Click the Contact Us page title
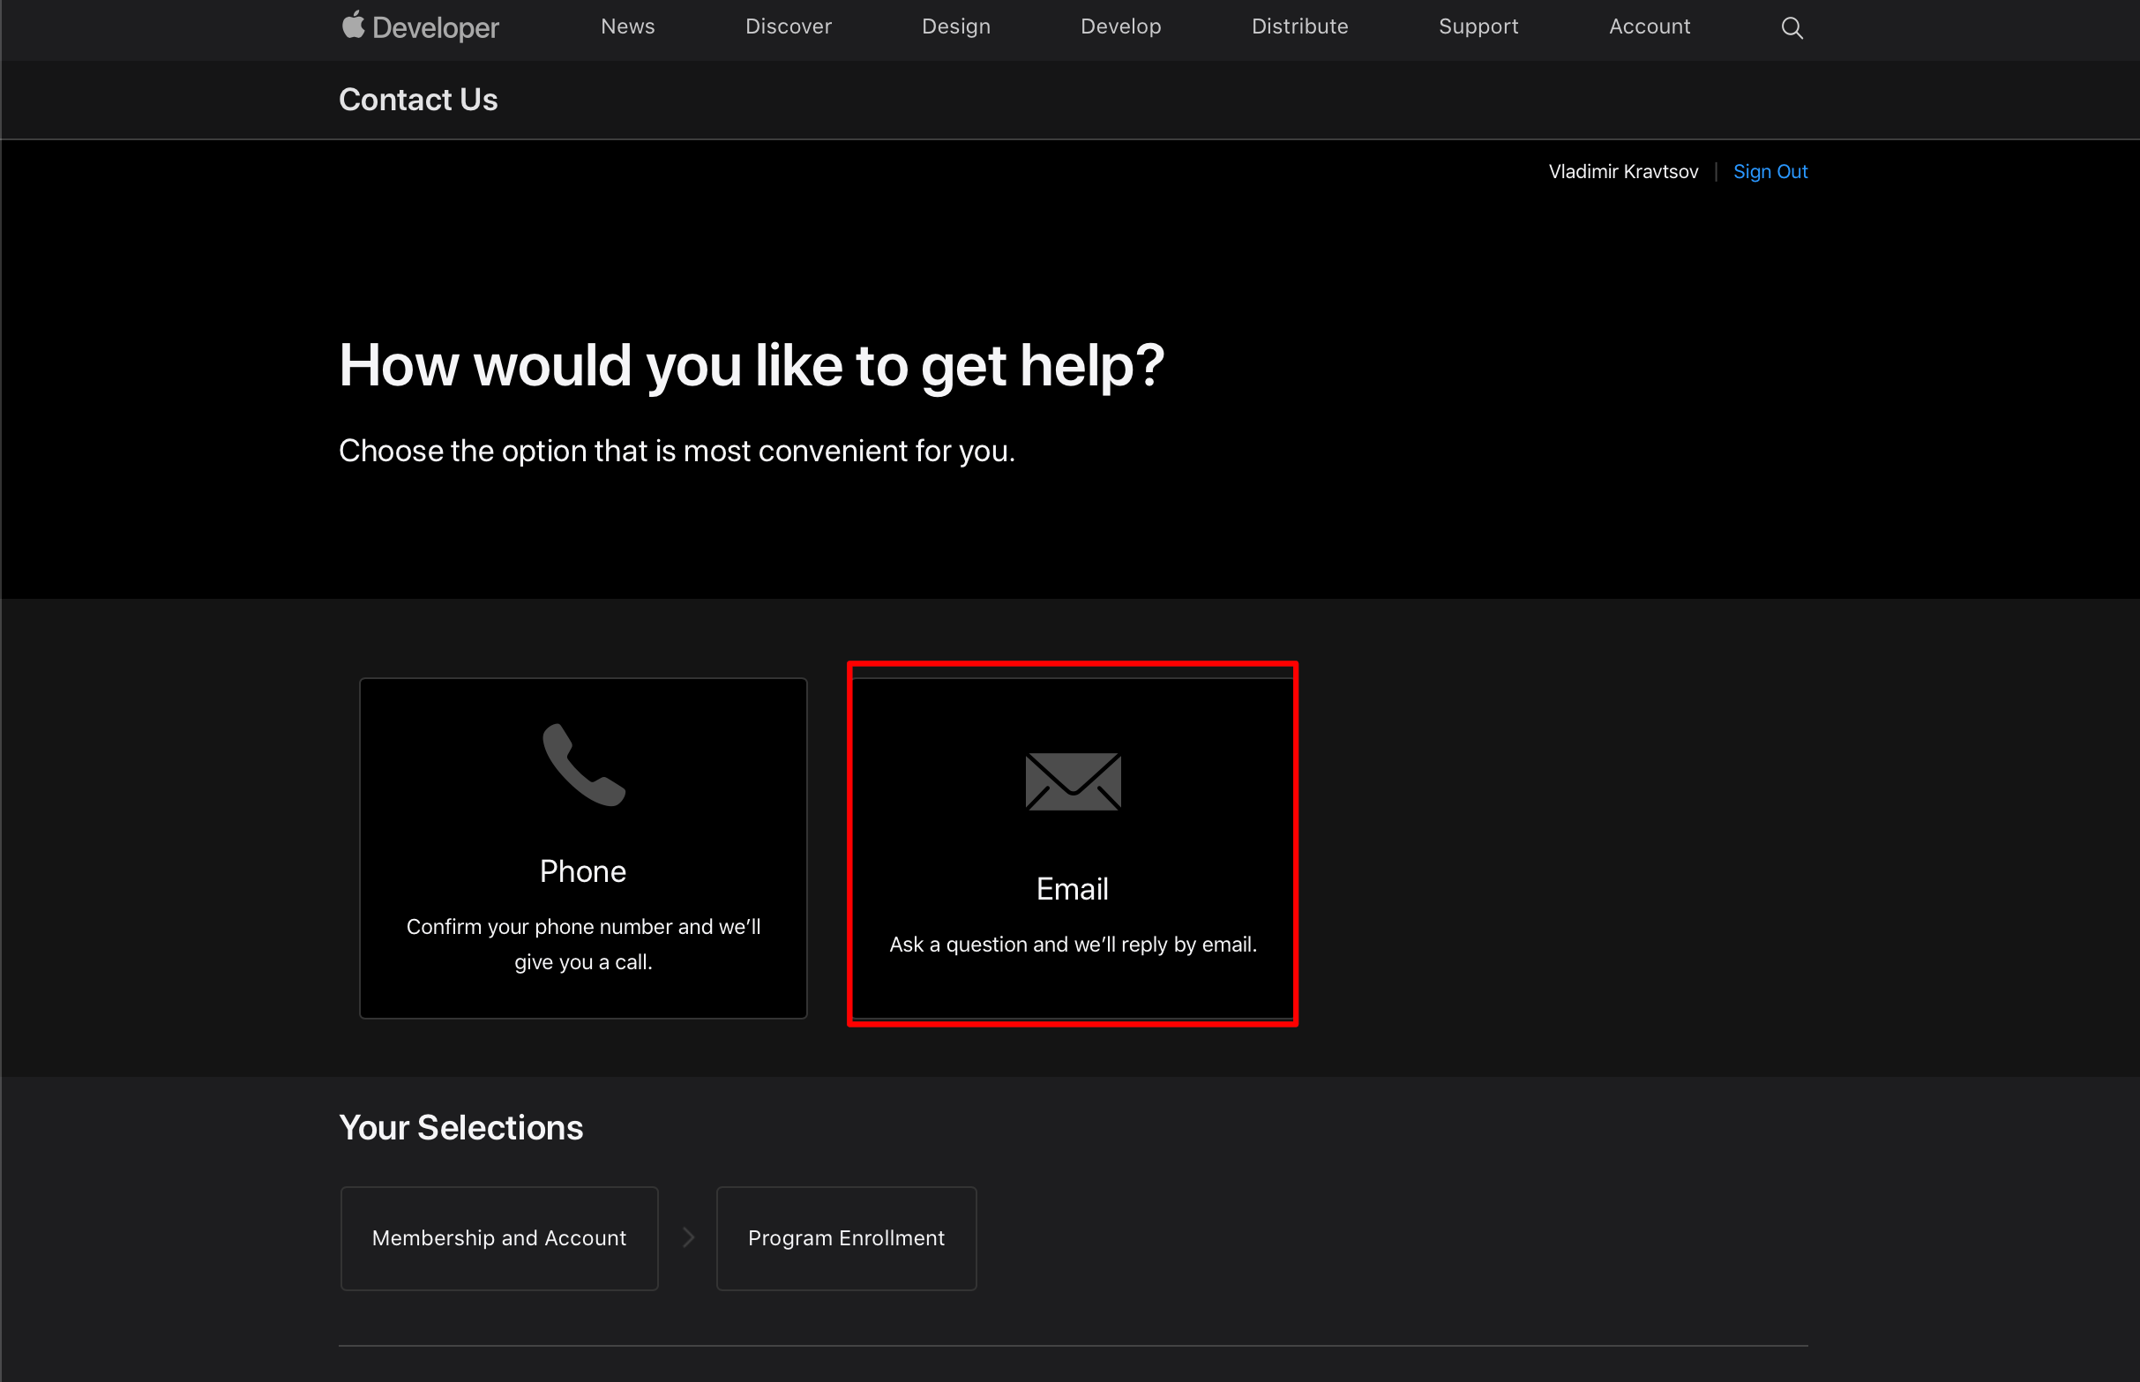Screen dimensions: 2140x1382 418,100
